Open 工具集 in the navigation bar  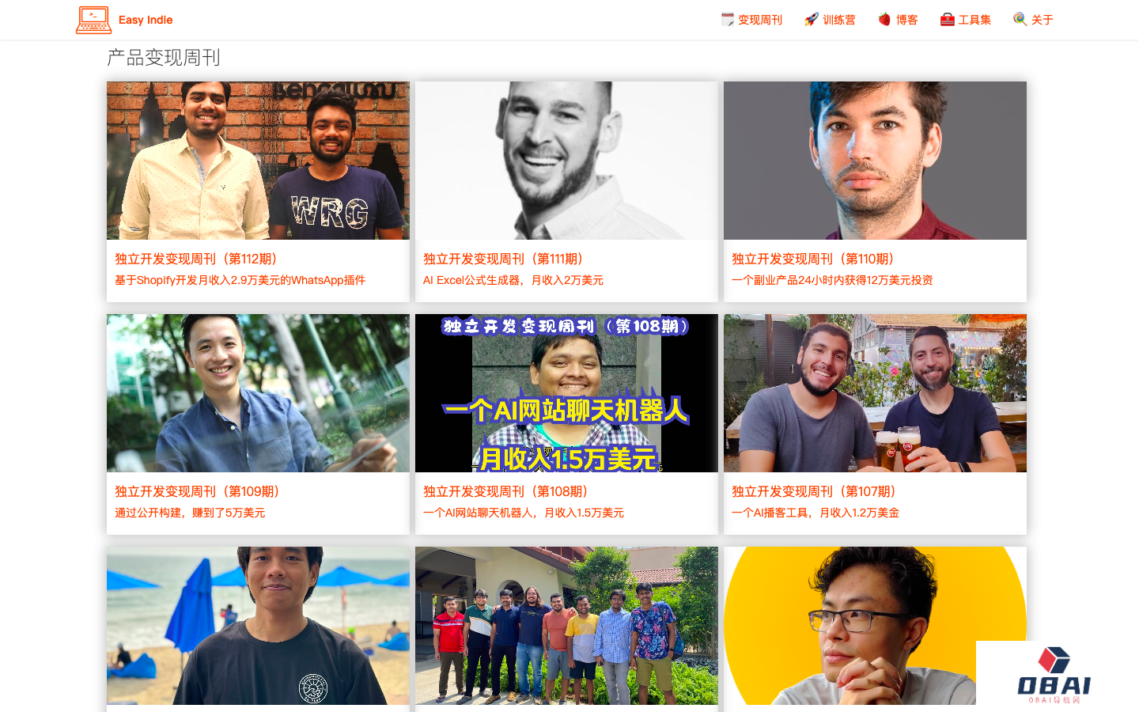[x=974, y=20]
